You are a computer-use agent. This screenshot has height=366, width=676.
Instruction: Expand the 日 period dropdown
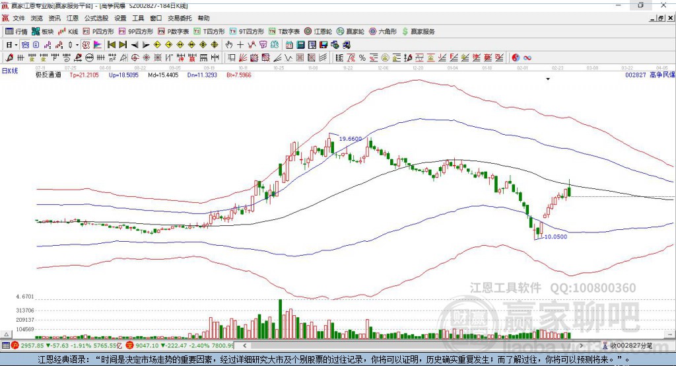[x=16, y=45]
